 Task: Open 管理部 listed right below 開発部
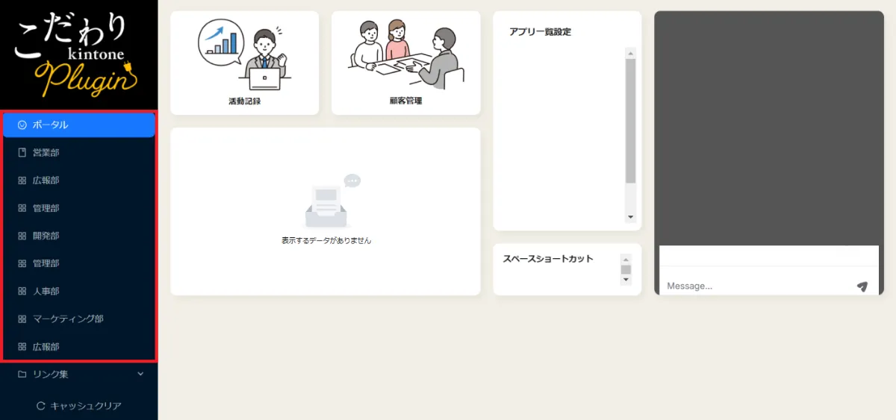pyautogui.click(x=78, y=263)
